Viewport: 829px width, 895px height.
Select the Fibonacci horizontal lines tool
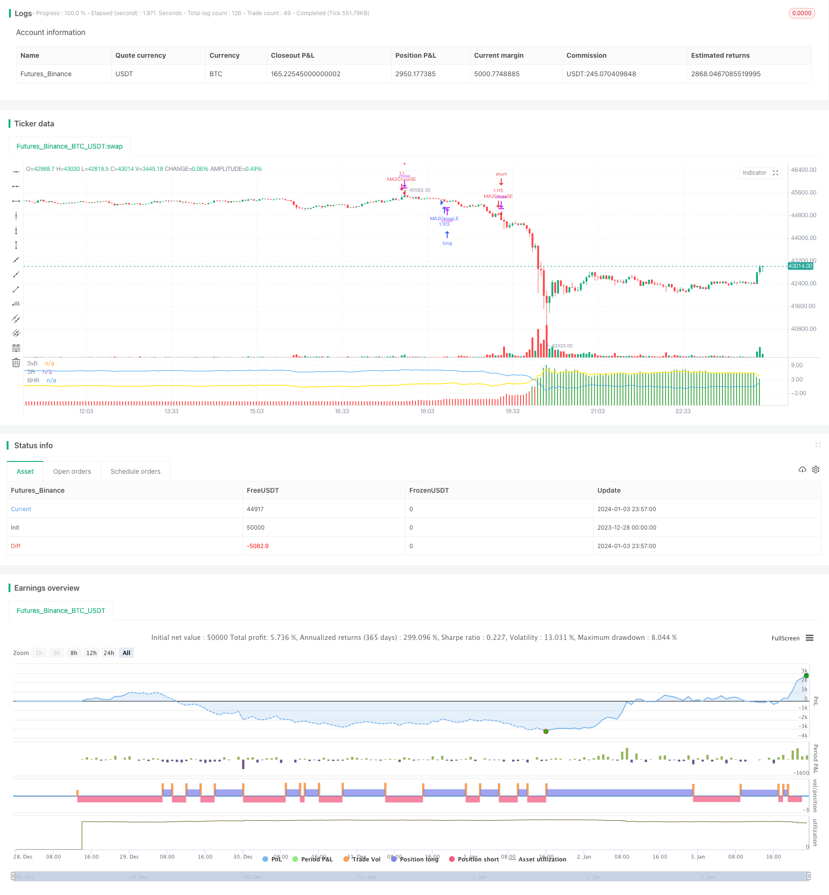pyautogui.click(x=16, y=348)
